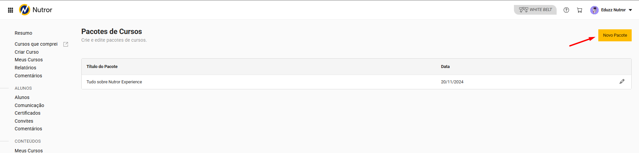The height and width of the screenshot is (153, 639).
Task: Open the shopping cart icon
Action: tap(579, 10)
